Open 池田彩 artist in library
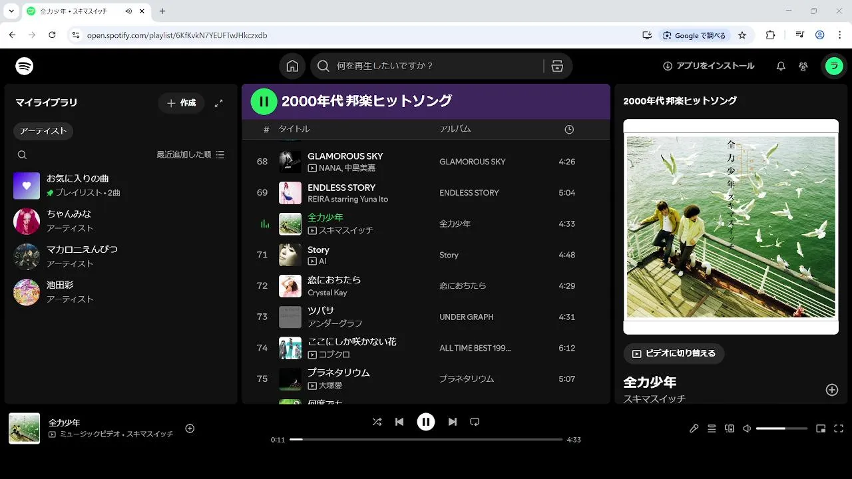Image resolution: width=852 pixels, height=479 pixels. [x=121, y=292]
